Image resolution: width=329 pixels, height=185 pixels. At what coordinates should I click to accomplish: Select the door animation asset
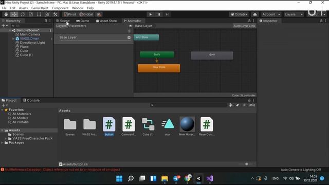click(x=168, y=127)
